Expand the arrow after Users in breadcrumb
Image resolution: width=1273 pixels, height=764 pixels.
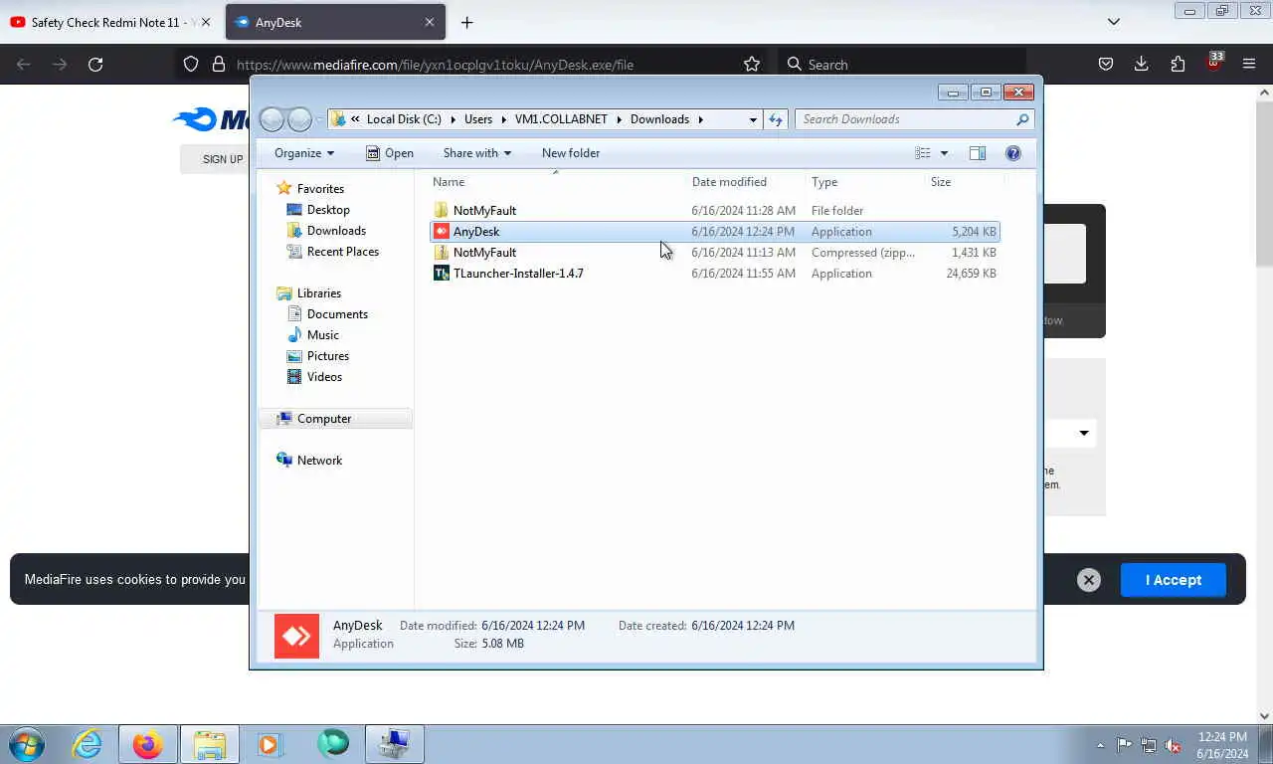point(502,119)
